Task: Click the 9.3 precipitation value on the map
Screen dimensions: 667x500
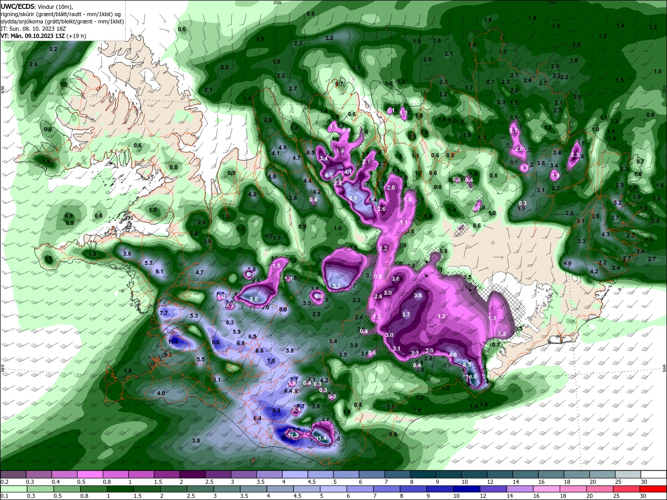Action: (277, 410)
